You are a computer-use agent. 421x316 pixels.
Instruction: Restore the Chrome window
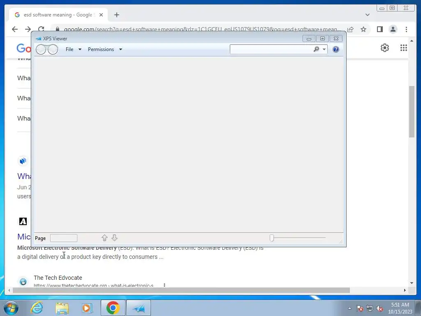tap(392, 8)
